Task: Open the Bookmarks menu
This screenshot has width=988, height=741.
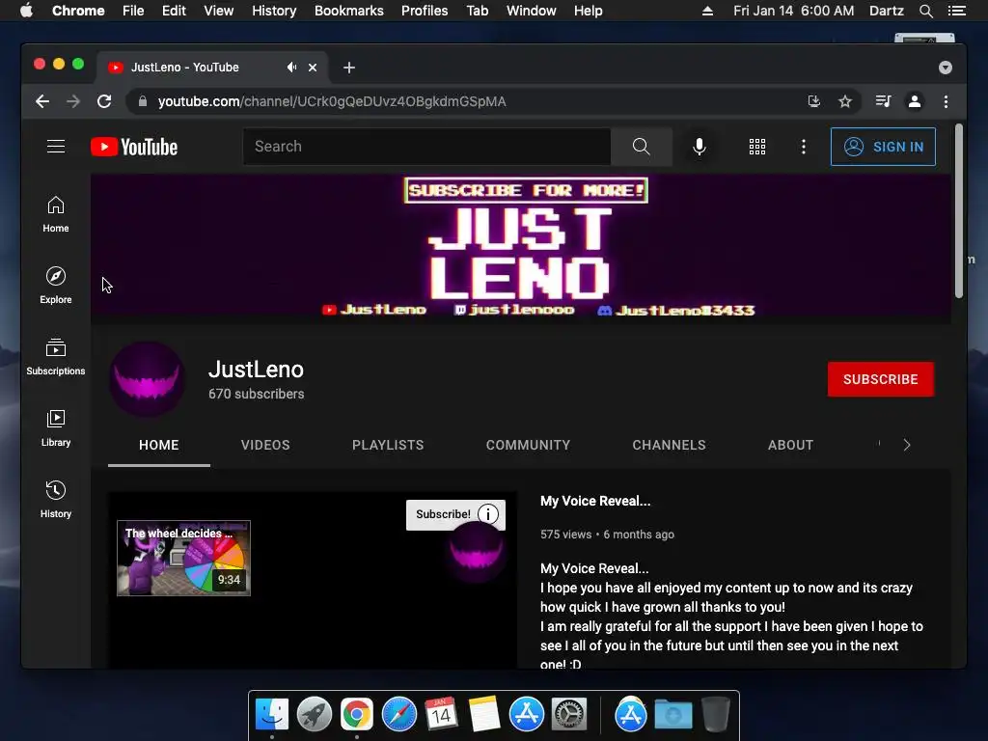Action: (349, 11)
